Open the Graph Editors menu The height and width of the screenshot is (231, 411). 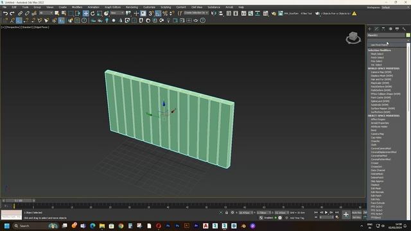(x=113, y=7)
